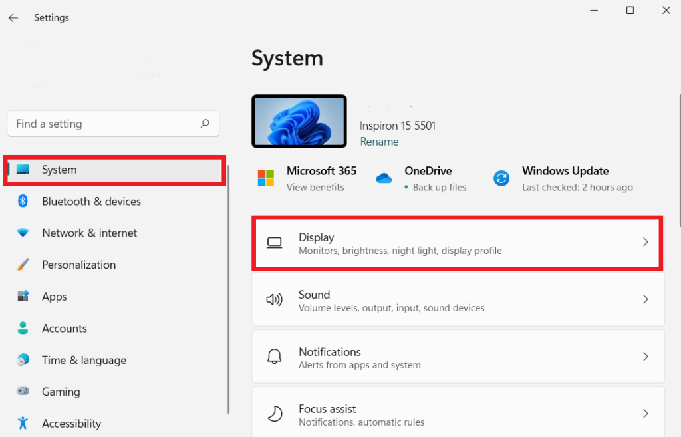Expand the Focus assist row chevron

pyautogui.click(x=645, y=413)
